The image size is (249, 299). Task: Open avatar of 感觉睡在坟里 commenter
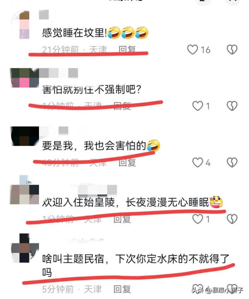24,25
